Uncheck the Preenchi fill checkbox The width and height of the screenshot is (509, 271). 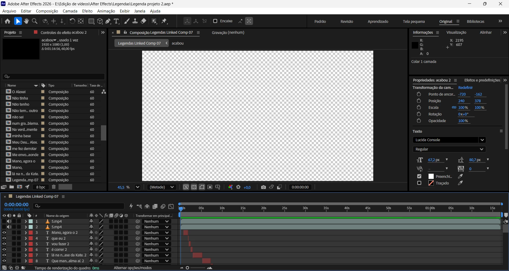[419, 177]
